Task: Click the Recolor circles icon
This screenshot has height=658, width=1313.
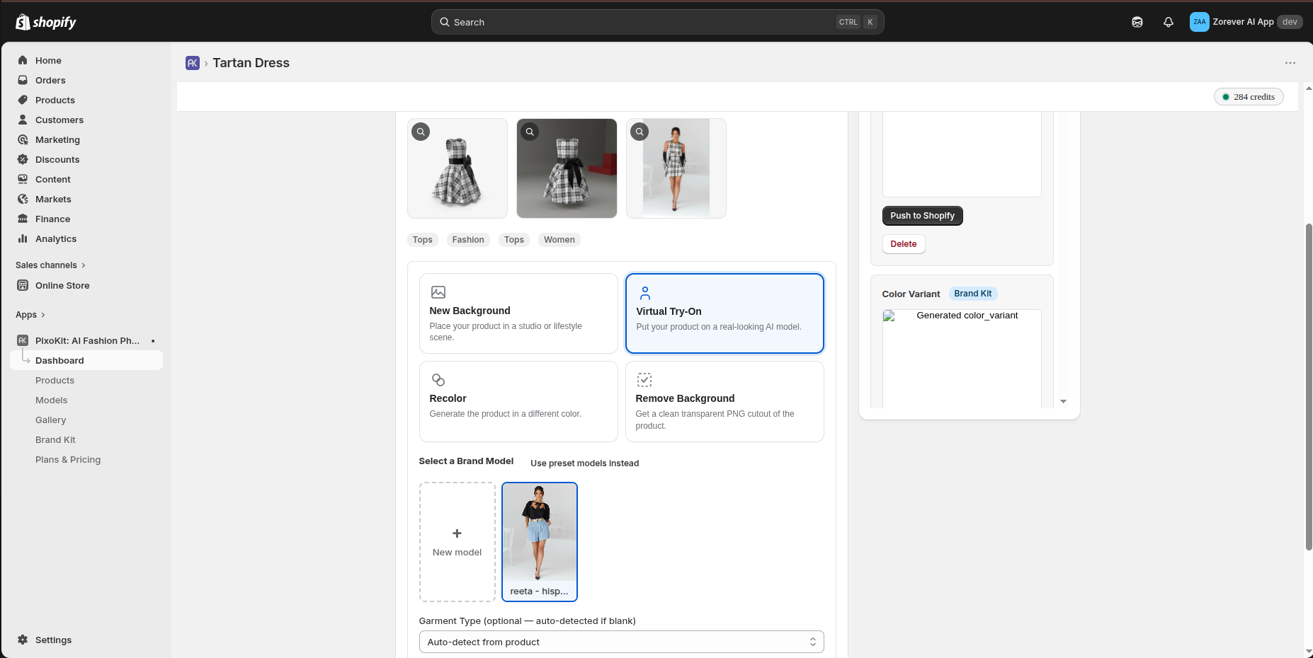Action: tap(438, 380)
